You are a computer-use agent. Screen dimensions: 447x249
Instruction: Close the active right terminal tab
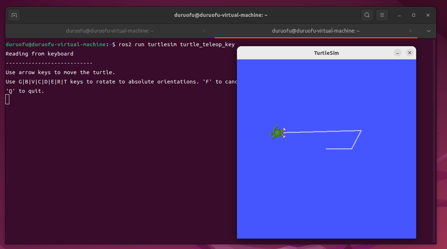(410, 31)
